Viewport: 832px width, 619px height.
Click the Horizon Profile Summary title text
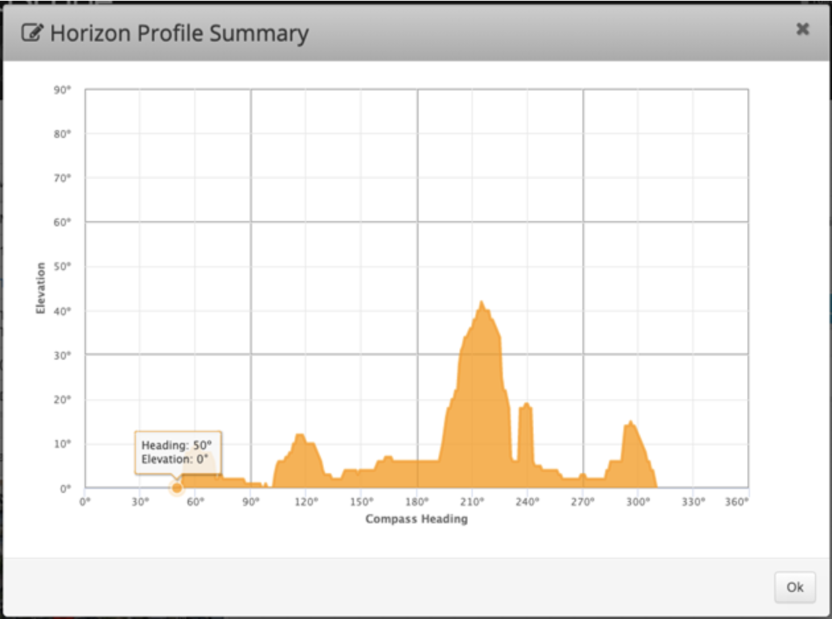[x=179, y=33]
